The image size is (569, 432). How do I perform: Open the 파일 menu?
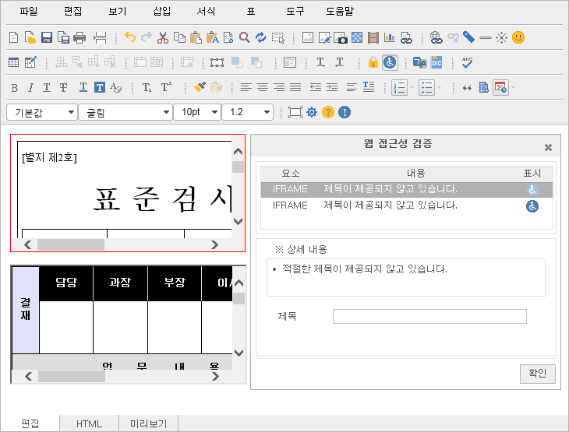pyautogui.click(x=29, y=11)
